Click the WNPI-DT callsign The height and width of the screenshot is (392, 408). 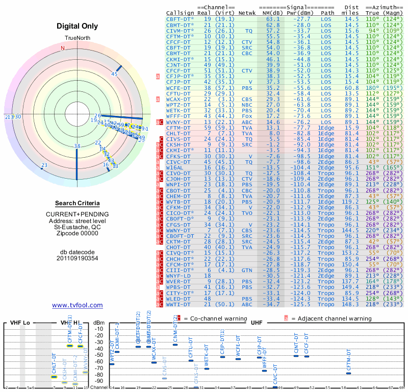178,185
